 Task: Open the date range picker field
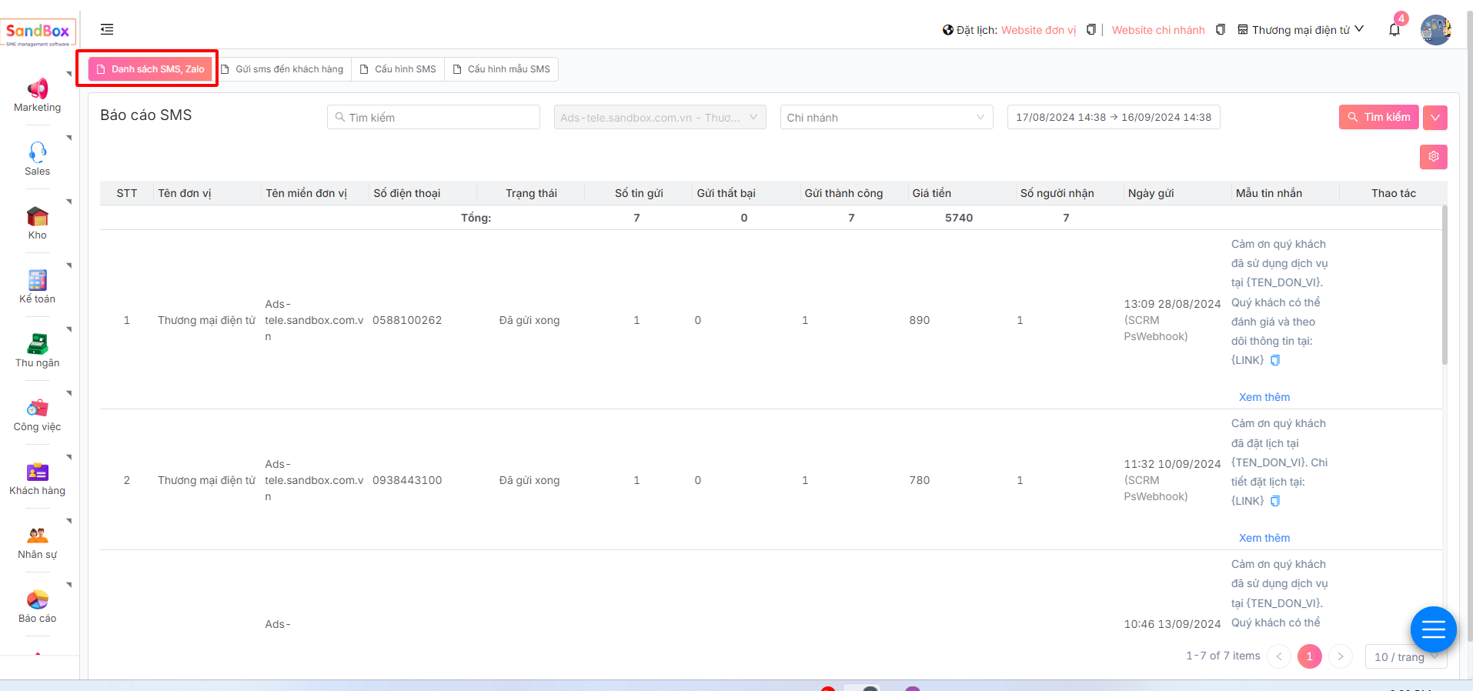pos(1113,118)
